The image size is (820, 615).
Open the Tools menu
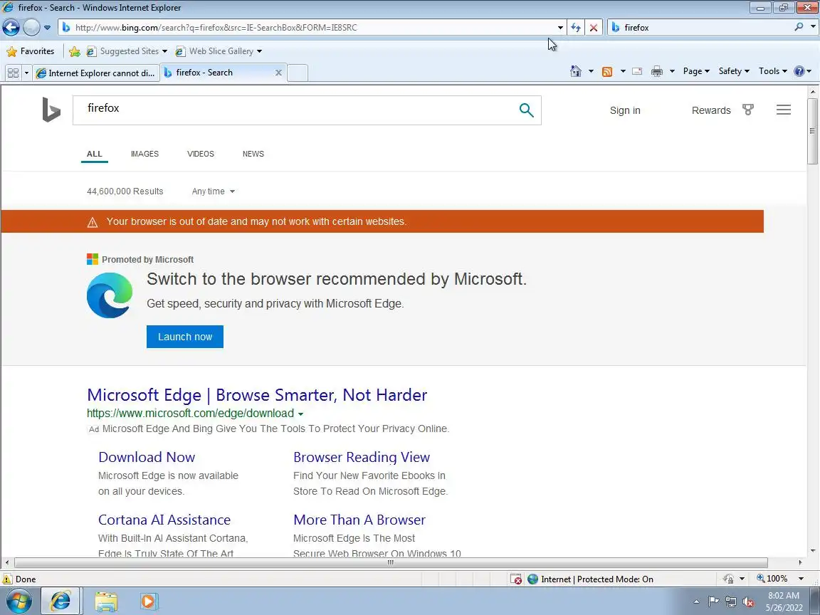[773, 71]
